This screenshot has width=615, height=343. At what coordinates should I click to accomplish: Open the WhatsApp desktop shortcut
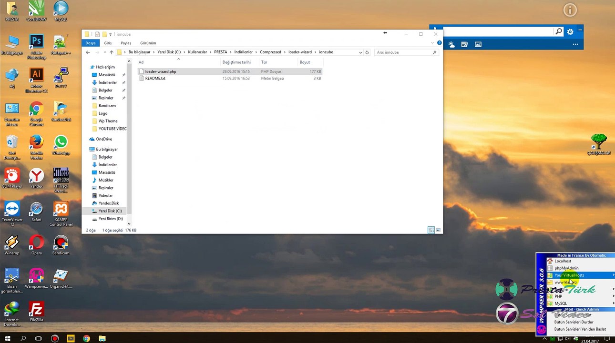(x=61, y=145)
